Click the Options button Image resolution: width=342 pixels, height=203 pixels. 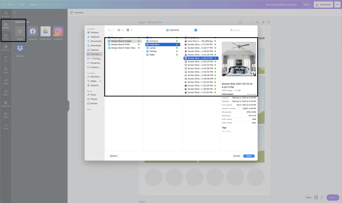point(113,156)
